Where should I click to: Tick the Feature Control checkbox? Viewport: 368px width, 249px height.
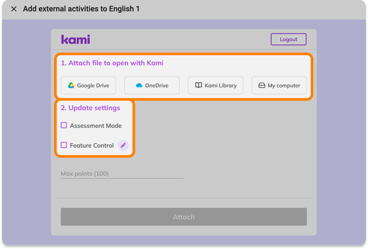[64, 145]
